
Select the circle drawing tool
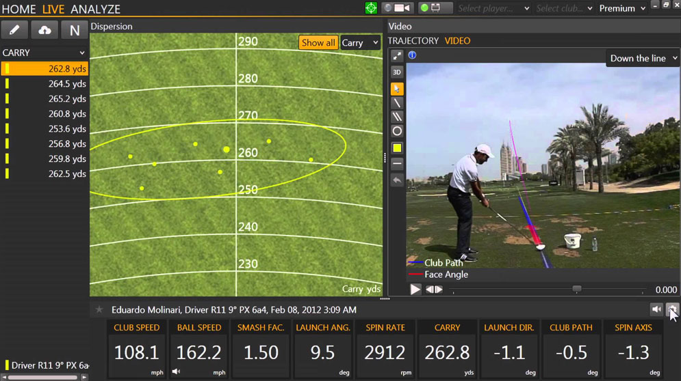[397, 131]
